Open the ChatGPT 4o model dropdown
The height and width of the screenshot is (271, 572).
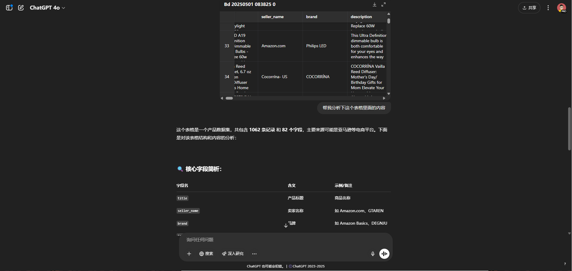click(x=47, y=8)
